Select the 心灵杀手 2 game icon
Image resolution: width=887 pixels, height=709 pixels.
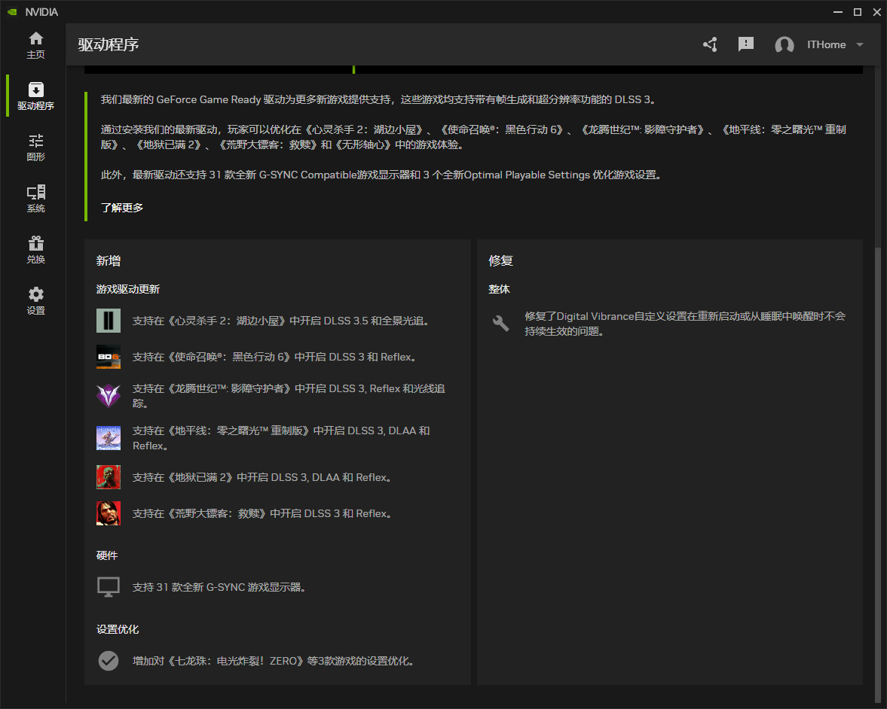click(109, 320)
